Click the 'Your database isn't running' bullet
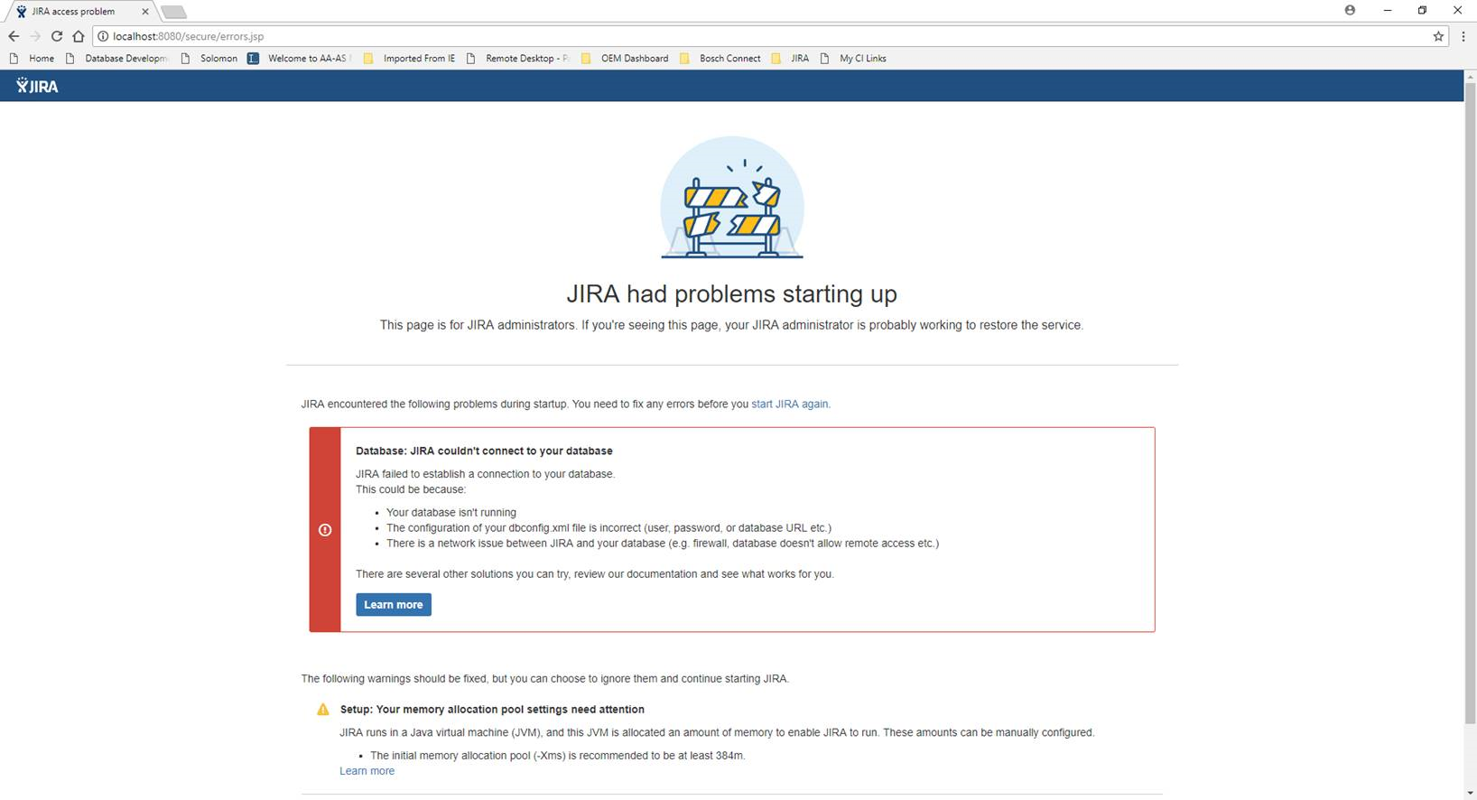The height and width of the screenshot is (800, 1477). click(x=451, y=513)
